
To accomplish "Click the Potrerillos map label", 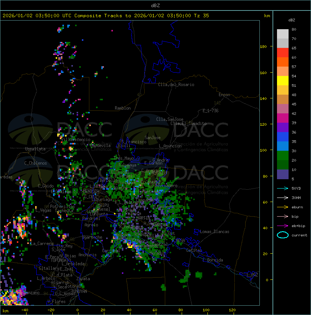I will pos(62,207).
